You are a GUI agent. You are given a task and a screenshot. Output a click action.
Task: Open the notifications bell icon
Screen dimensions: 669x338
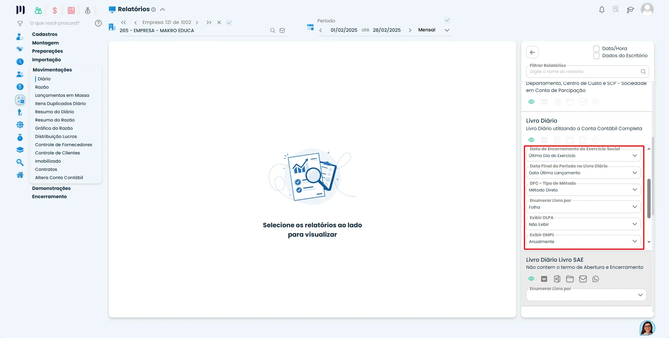(x=602, y=10)
